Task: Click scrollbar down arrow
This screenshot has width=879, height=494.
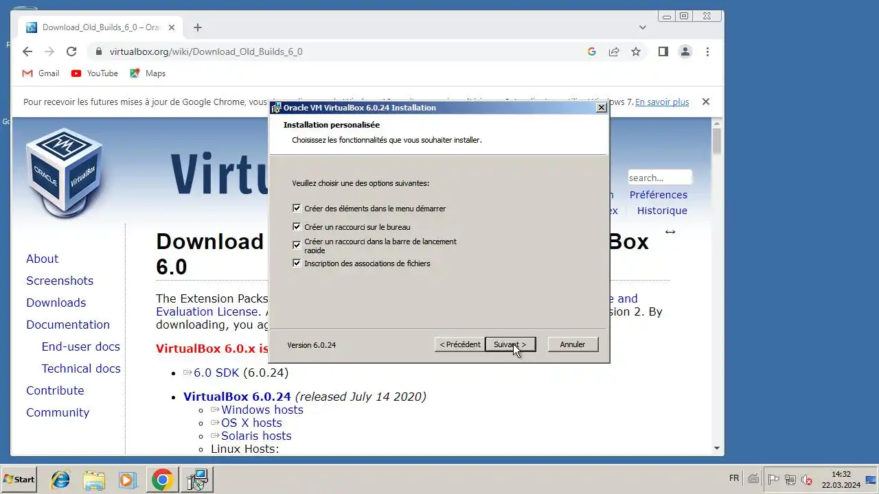Action: 717,448
